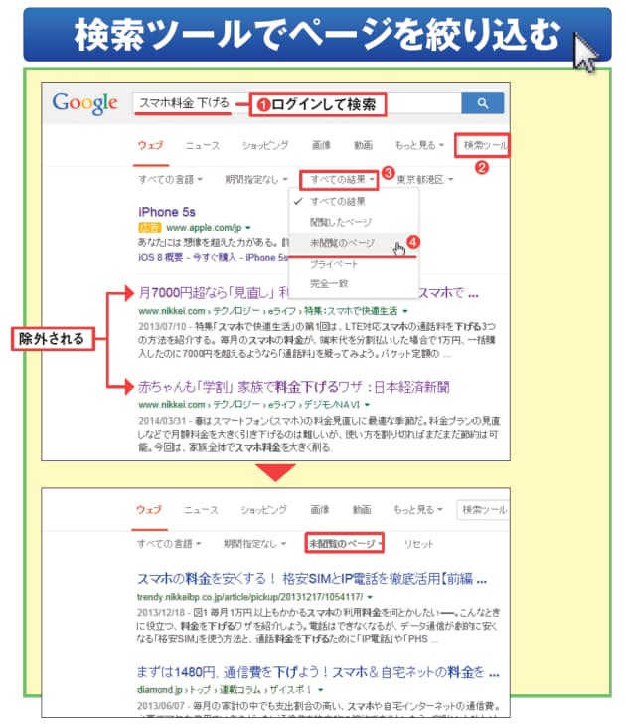
Task: Click the blue magnifier search button
Action: coord(482,103)
